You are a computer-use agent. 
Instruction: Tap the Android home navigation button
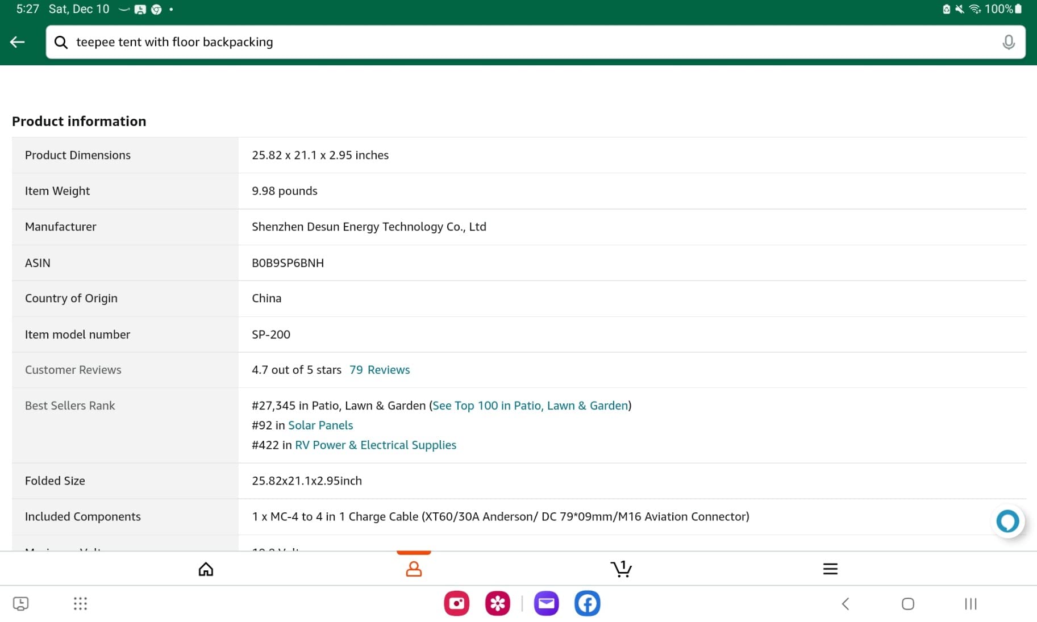coord(908,604)
